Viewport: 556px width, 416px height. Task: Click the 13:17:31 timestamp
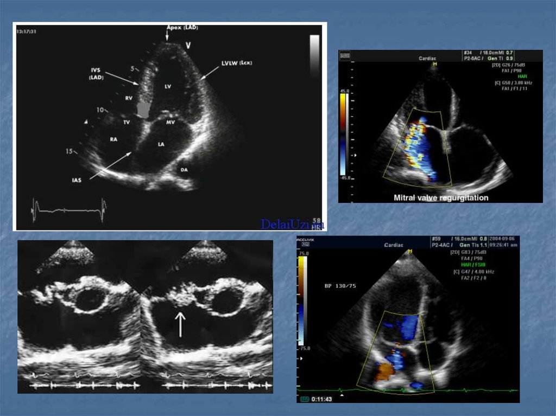[26, 31]
